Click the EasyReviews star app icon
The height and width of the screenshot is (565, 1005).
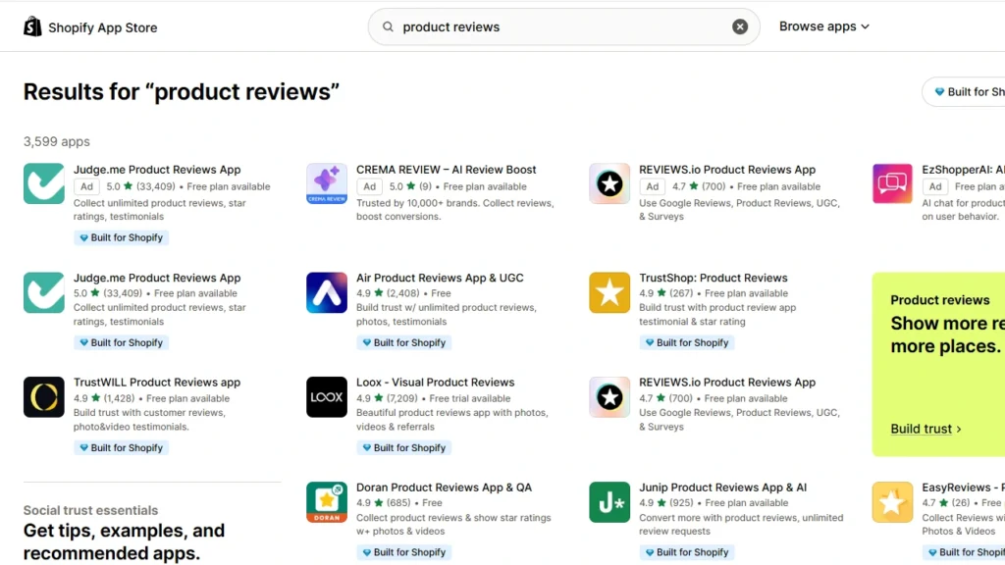891,501
